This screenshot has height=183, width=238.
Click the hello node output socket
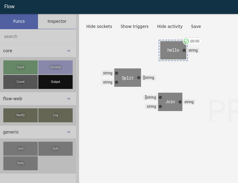tap(184, 50)
